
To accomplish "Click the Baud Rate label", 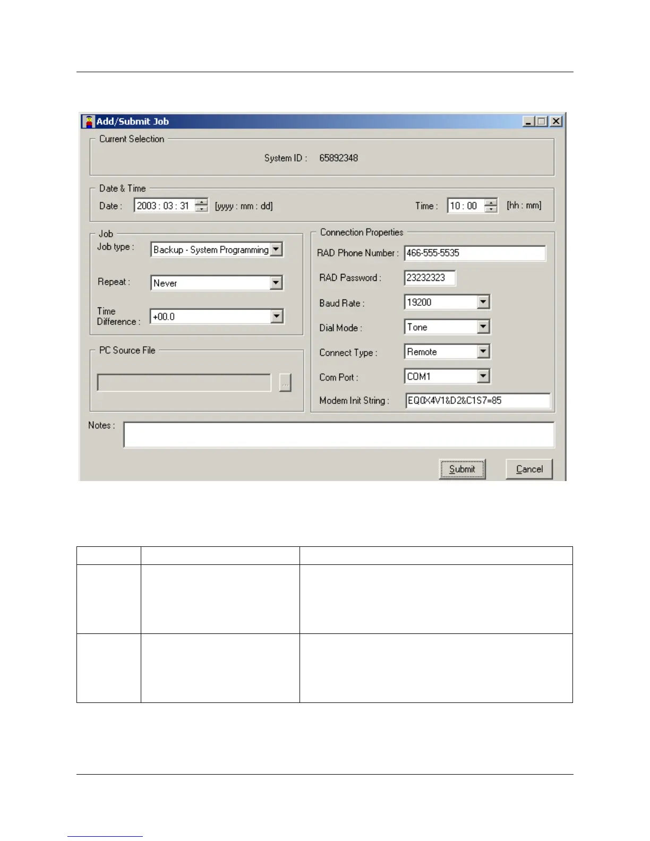I will pos(342,303).
